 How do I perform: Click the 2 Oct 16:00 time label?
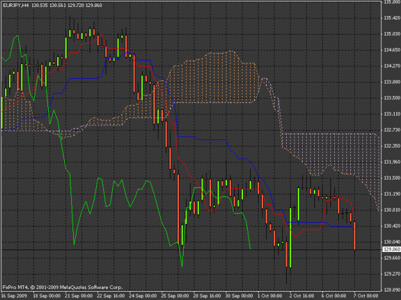[x=302, y=296]
